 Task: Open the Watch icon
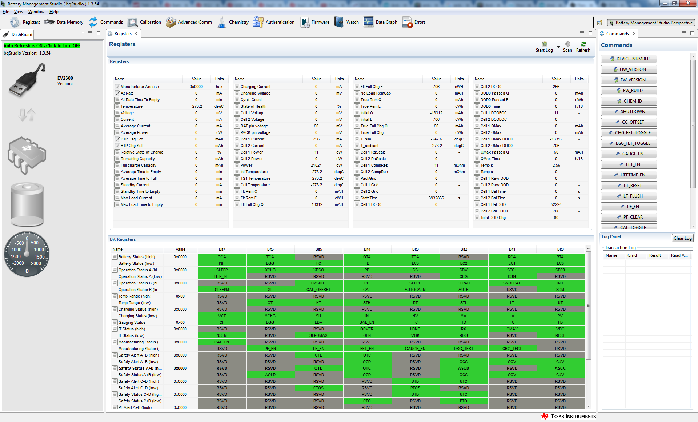(x=339, y=22)
